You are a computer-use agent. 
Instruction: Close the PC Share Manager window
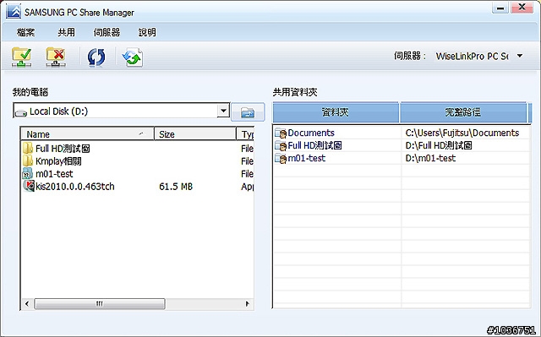click(522, 8)
